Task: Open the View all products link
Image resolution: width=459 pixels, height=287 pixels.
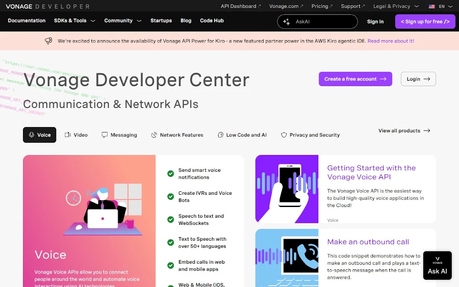Action: click(x=404, y=130)
